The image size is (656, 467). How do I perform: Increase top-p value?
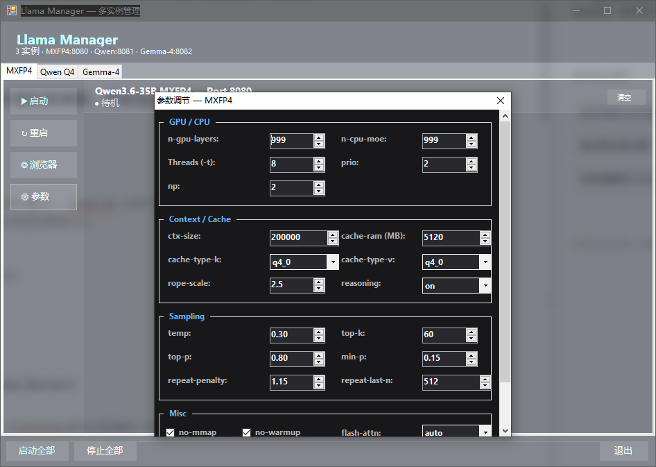coord(319,355)
